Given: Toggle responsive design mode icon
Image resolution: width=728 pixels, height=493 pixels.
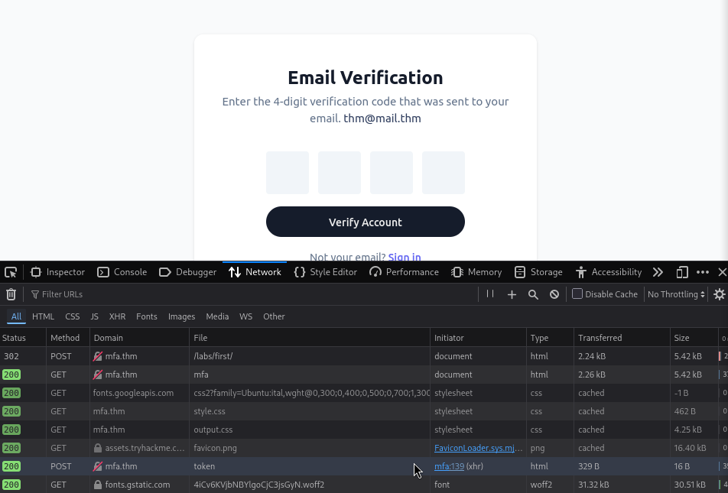Looking at the screenshot, I should [x=682, y=272].
